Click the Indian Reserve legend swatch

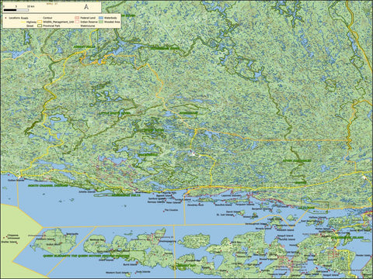(x=77, y=22)
